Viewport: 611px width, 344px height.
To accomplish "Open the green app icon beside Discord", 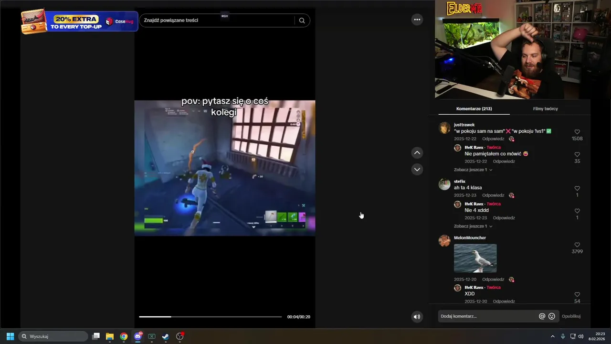I will click(152, 336).
